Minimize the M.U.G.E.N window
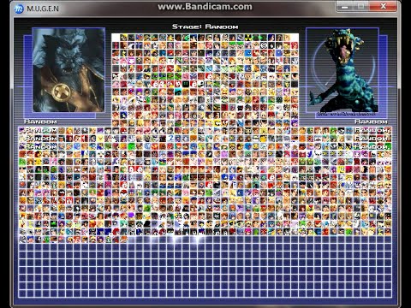The width and height of the screenshot is (411, 308). (344, 6)
